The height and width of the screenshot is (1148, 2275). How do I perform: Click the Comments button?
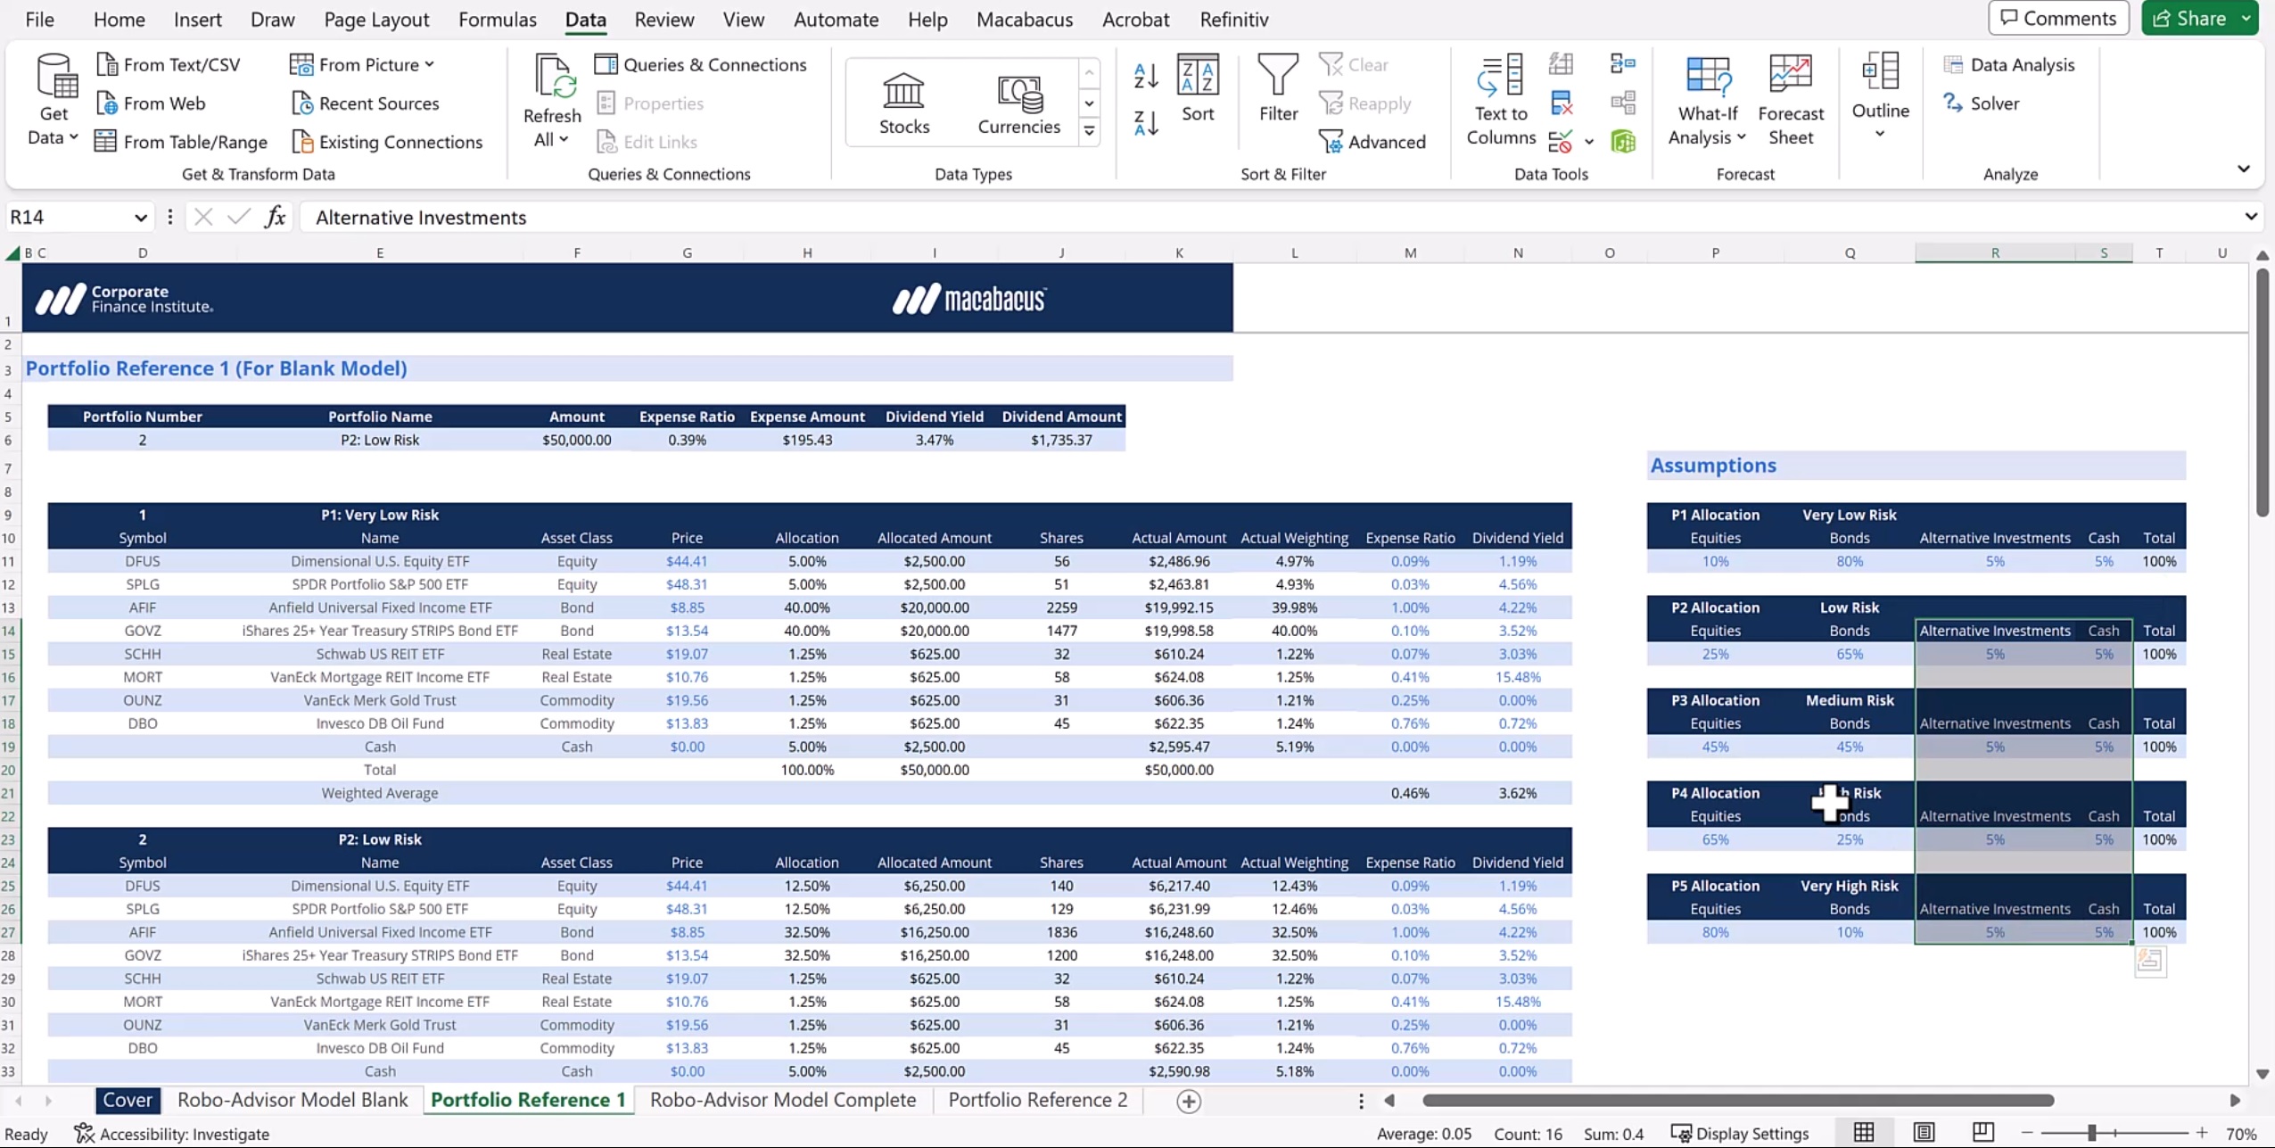(2057, 18)
